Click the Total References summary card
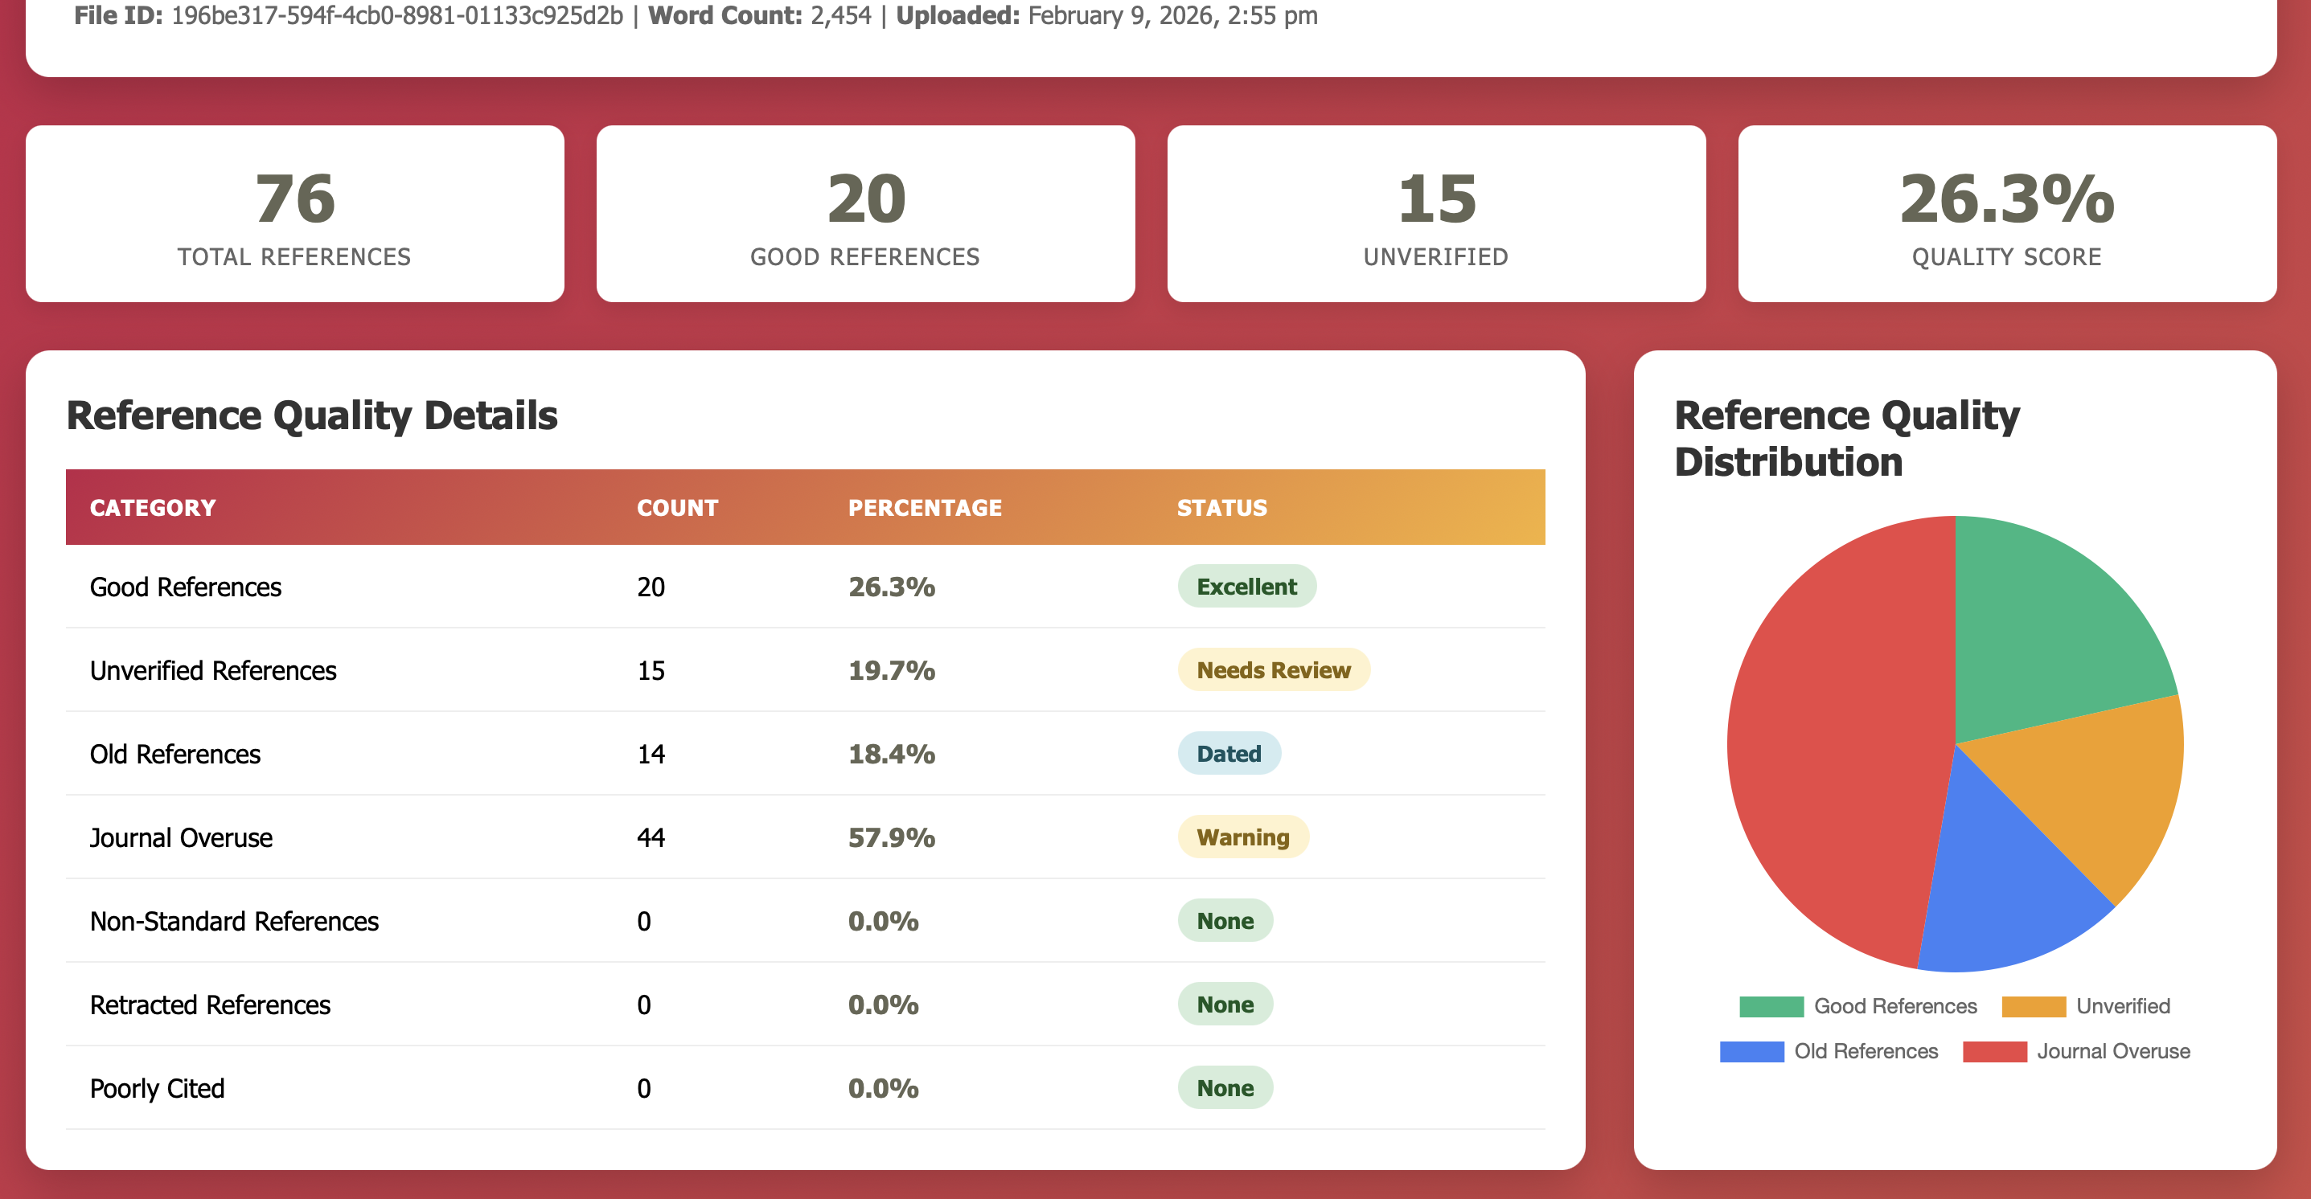Screen dimensions: 2311x1199 point(294,215)
